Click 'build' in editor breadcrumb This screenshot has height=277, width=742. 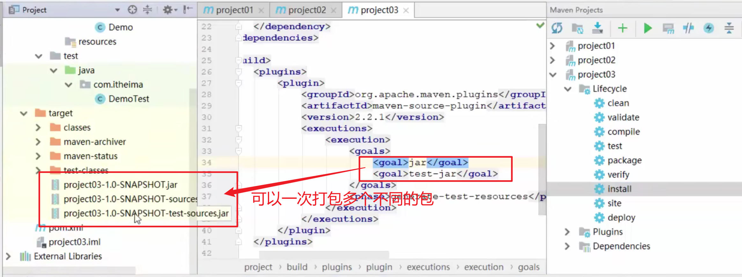(297, 267)
